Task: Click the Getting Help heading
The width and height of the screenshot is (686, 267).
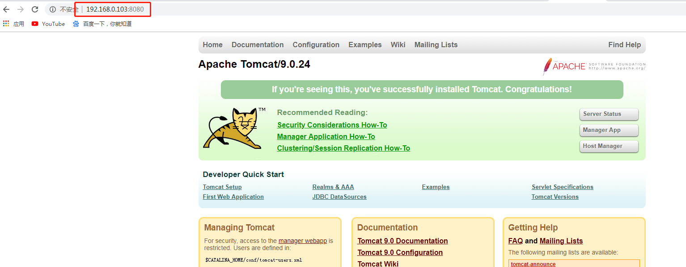Action: (x=533, y=227)
